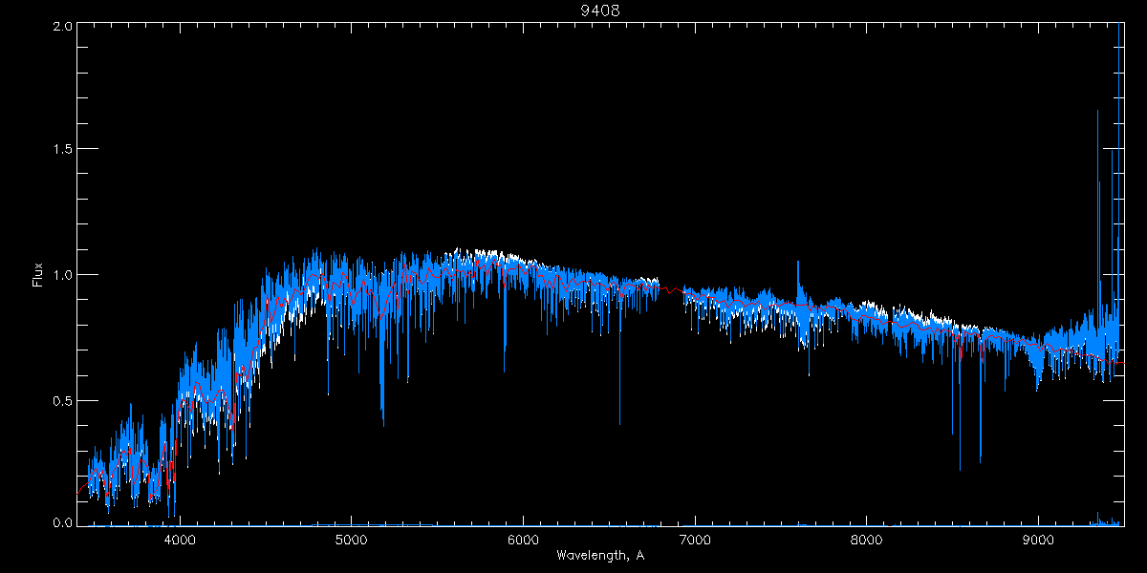Click the 0.5 y-axis tick label
Viewport: 1147px width, 573px height.
[61, 400]
